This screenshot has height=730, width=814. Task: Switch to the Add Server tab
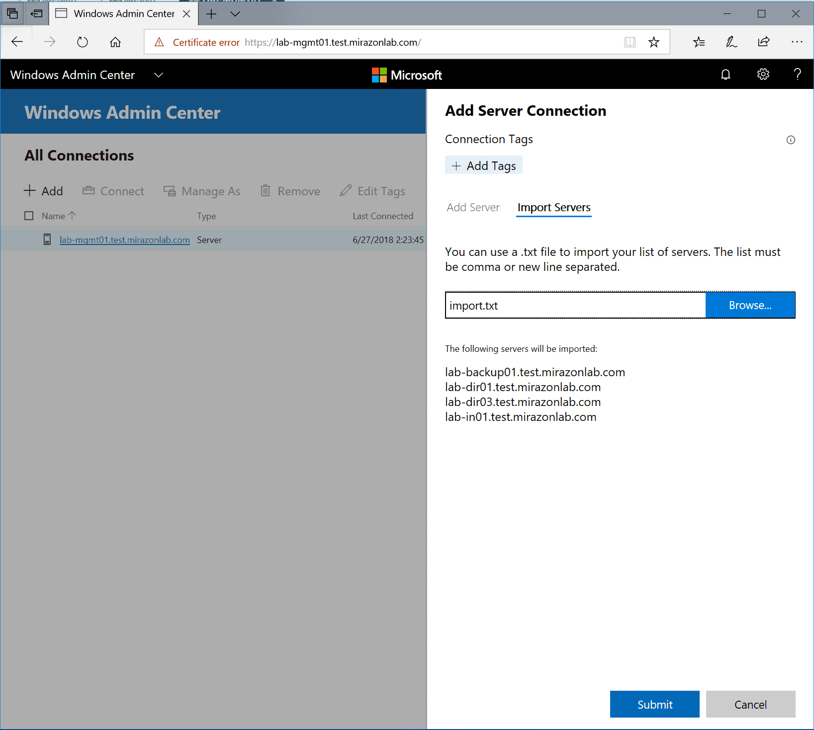[x=473, y=207]
